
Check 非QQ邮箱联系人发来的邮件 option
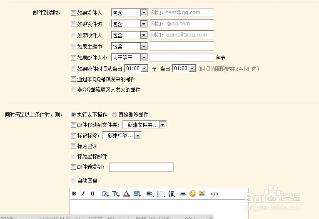(73, 89)
